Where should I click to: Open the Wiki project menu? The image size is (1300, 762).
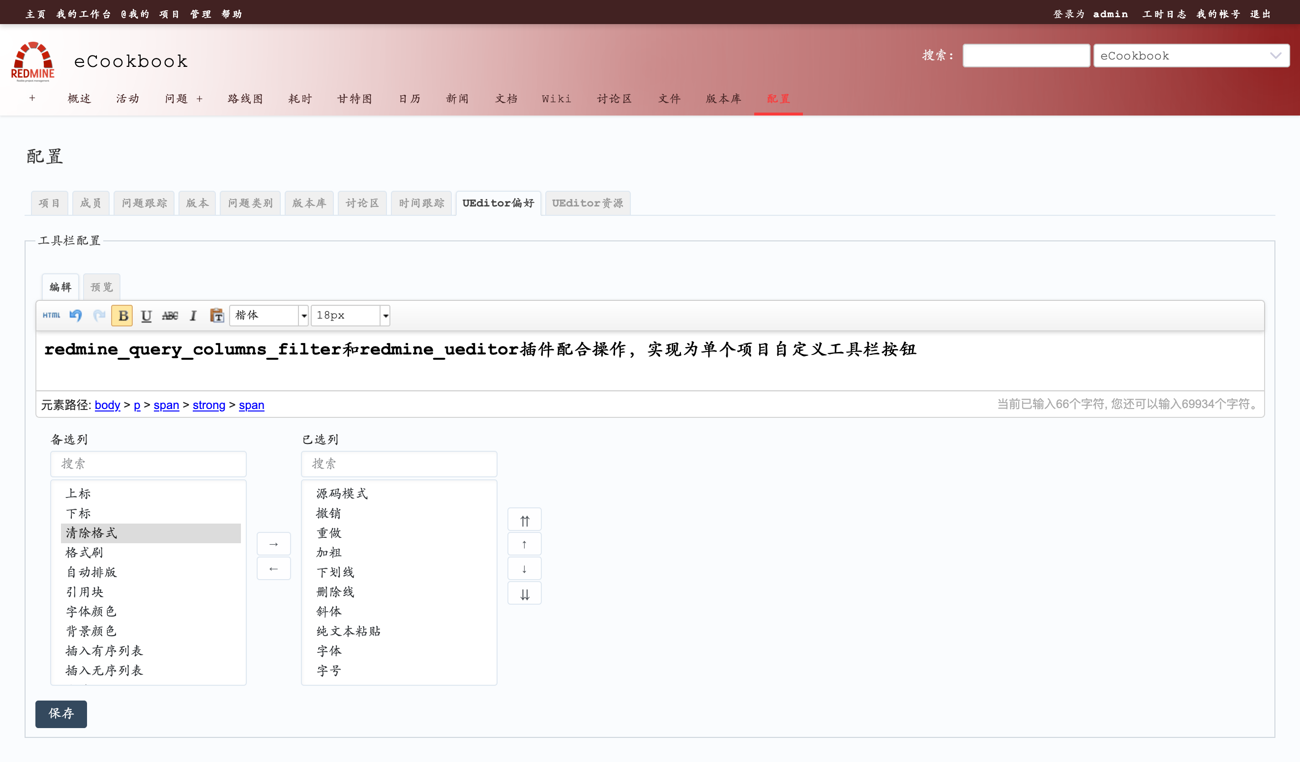557,98
